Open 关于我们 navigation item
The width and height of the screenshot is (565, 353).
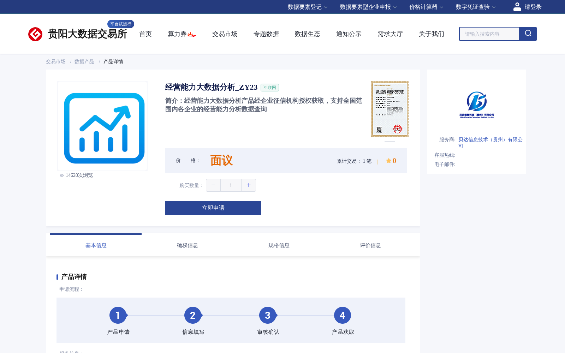point(432,34)
